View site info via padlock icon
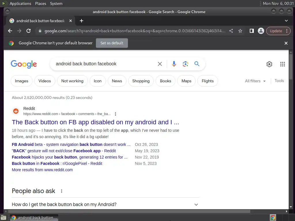 click(40, 31)
